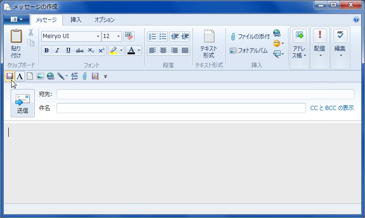The width and height of the screenshot is (365, 218).
Task: Click the save floppy icon in quick toolbar
Action: 10,76
